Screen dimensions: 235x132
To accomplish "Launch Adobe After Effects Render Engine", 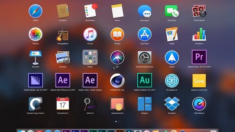I will pos(90,80).
